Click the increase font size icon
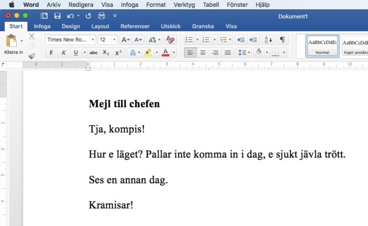 (126, 40)
